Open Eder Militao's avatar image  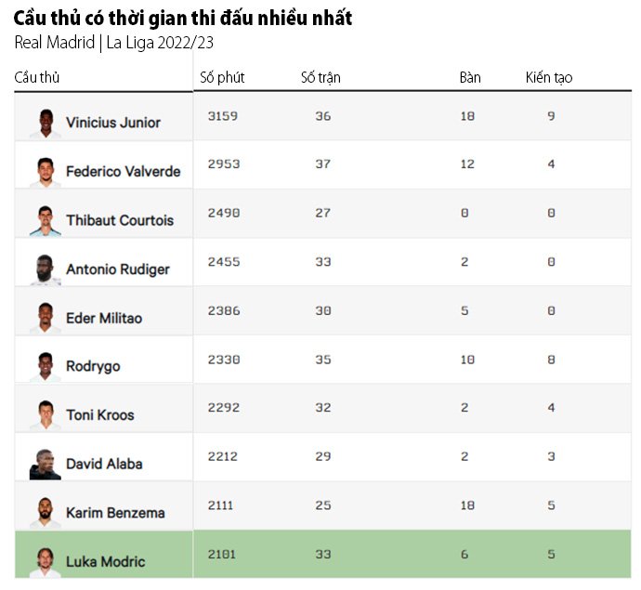pyautogui.click(x=46, y=319)
